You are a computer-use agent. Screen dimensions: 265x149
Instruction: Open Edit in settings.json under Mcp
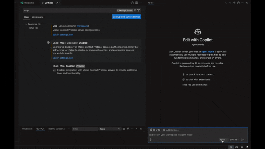pos(63,35)
